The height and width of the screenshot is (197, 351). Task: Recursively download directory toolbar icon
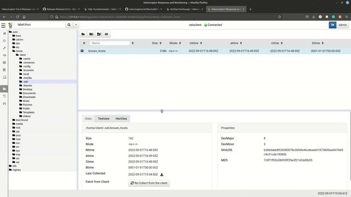pyautogui.click(x=99, y=34)
